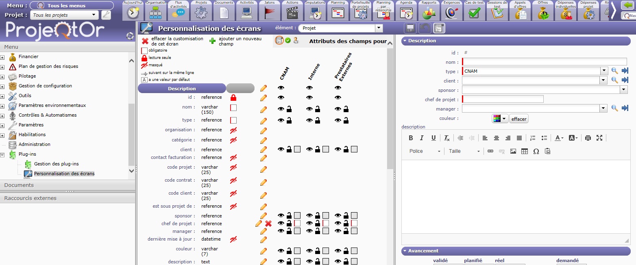Viewport: 636px width, 265px height.
Task: Open the élément Projet dropdown
Action: (379, 28)
